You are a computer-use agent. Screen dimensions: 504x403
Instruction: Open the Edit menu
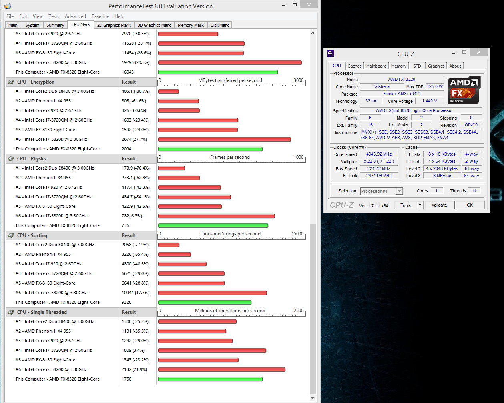(x=23, y=16)
